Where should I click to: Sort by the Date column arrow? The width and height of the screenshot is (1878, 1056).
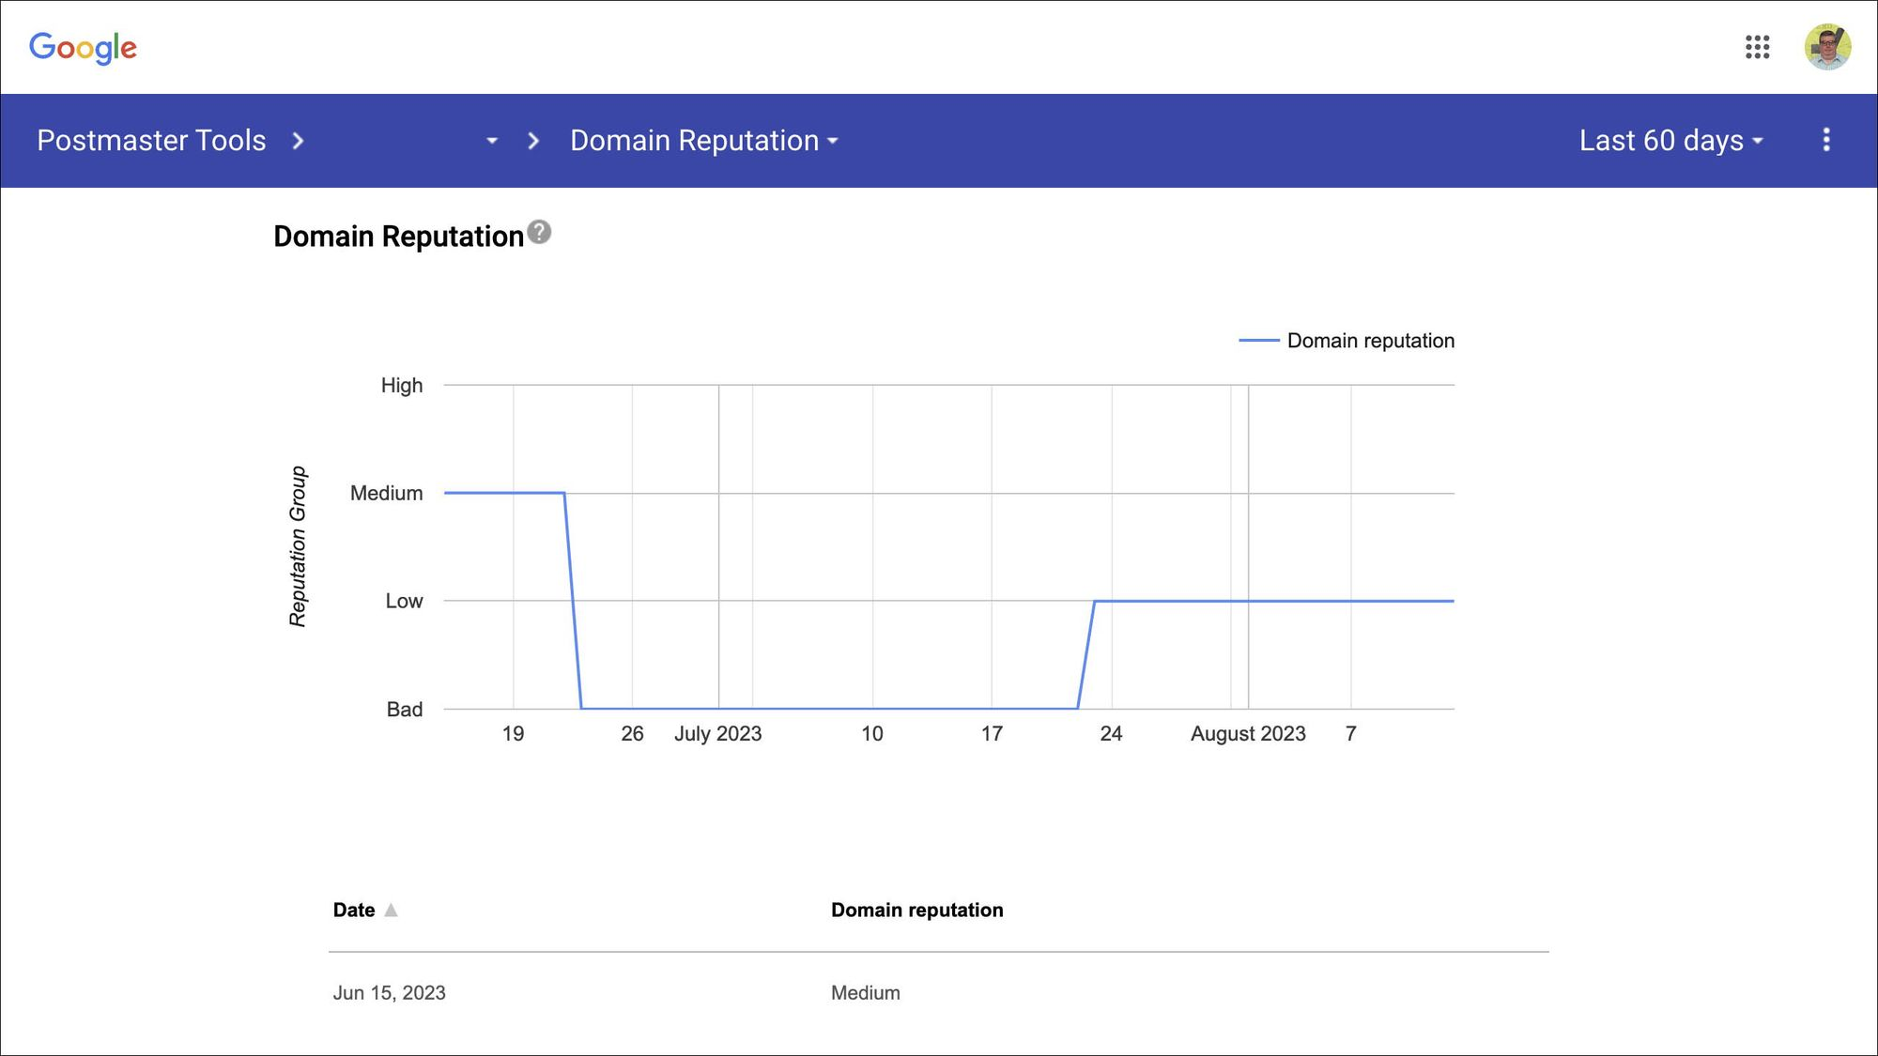392,910
